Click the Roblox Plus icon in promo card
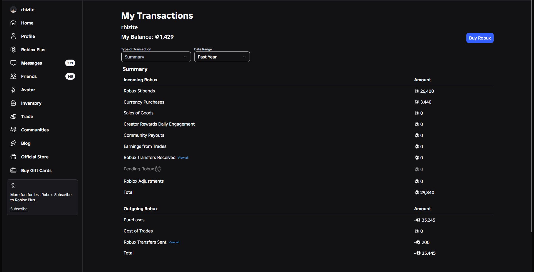This screenshot has width=534, height=272. pyautogui.click(x=13, y=186)
